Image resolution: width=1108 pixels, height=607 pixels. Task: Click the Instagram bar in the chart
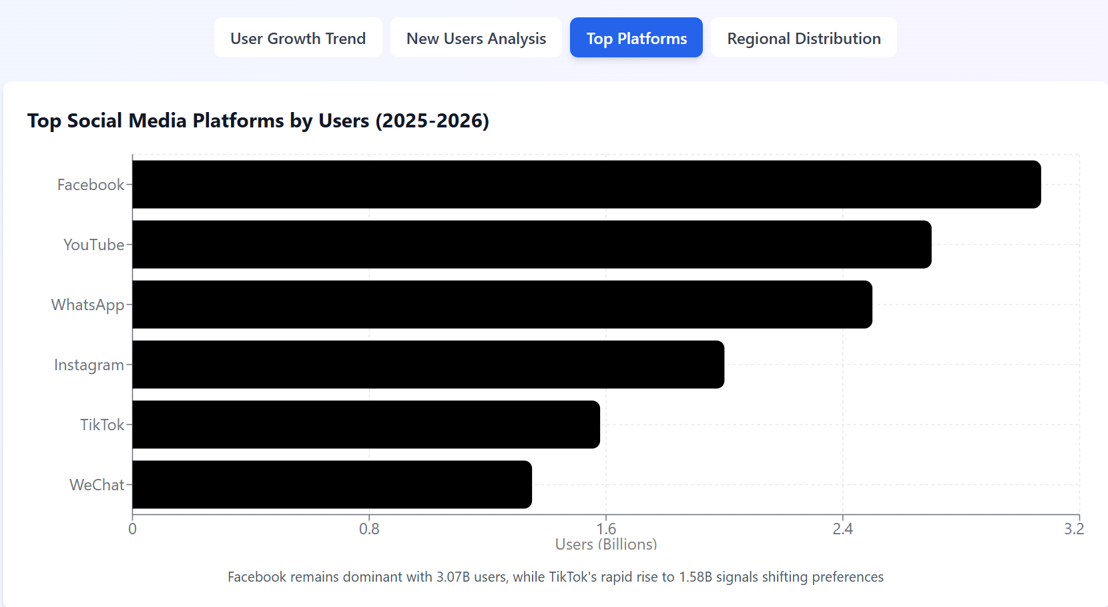pyautogui.click(x=428, y=364)
